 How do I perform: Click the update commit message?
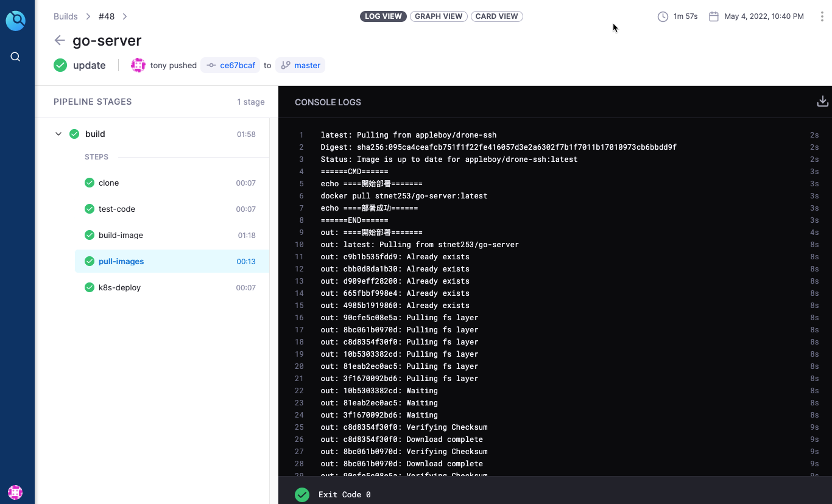pyautogui.click(x=90, y=65)
